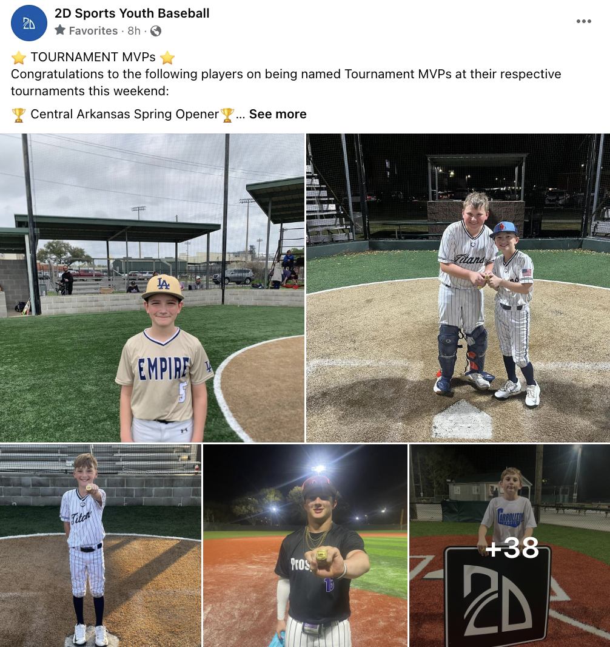The image size is (610, 647).
Task: Click trophy emoji after Spring Opener
Action: click(x=227, y=115)
